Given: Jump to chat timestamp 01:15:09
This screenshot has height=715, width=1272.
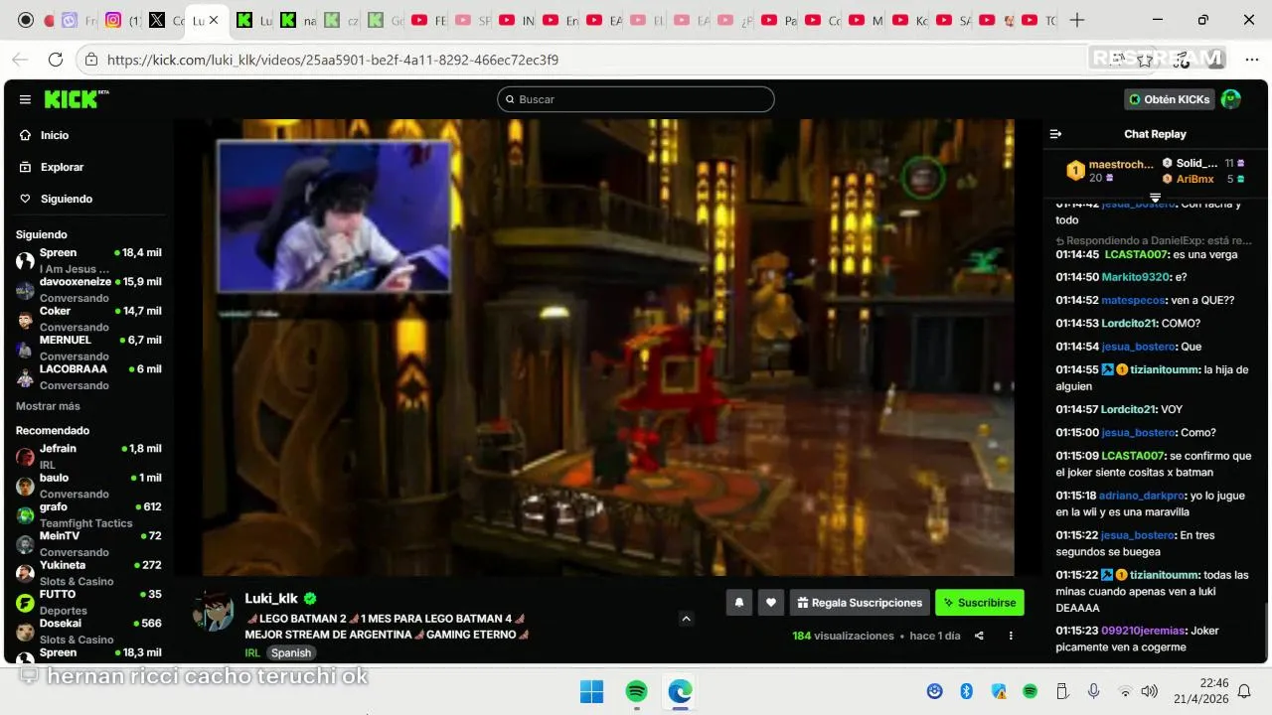Looking at the screenshot, I should click(x=1076, y=456).
